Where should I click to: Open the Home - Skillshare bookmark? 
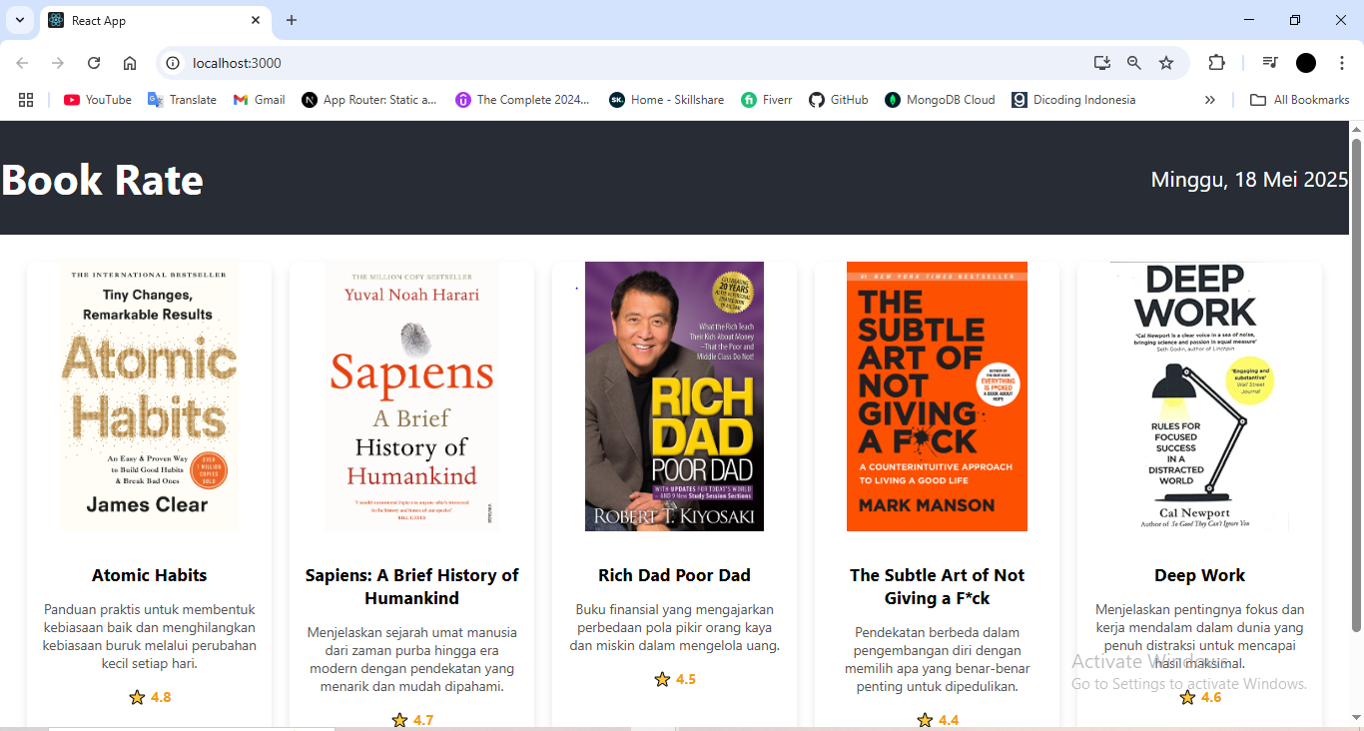(x=667, y=100)
